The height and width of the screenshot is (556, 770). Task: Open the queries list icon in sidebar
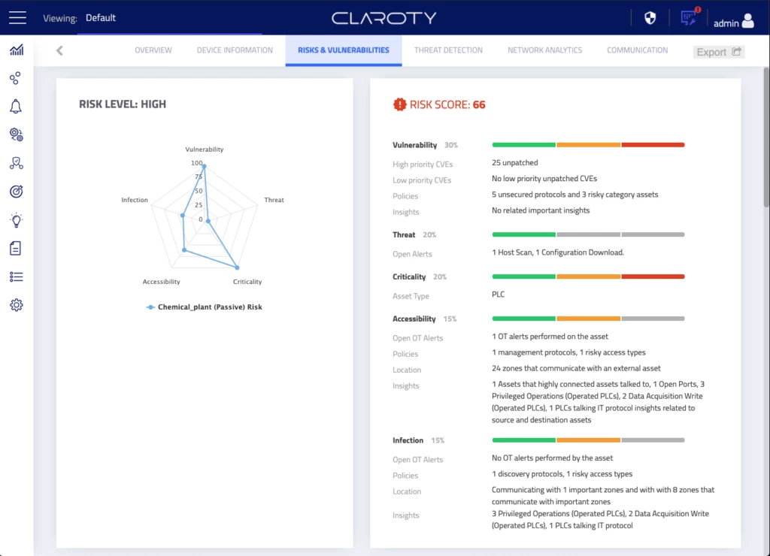point(17,276)
